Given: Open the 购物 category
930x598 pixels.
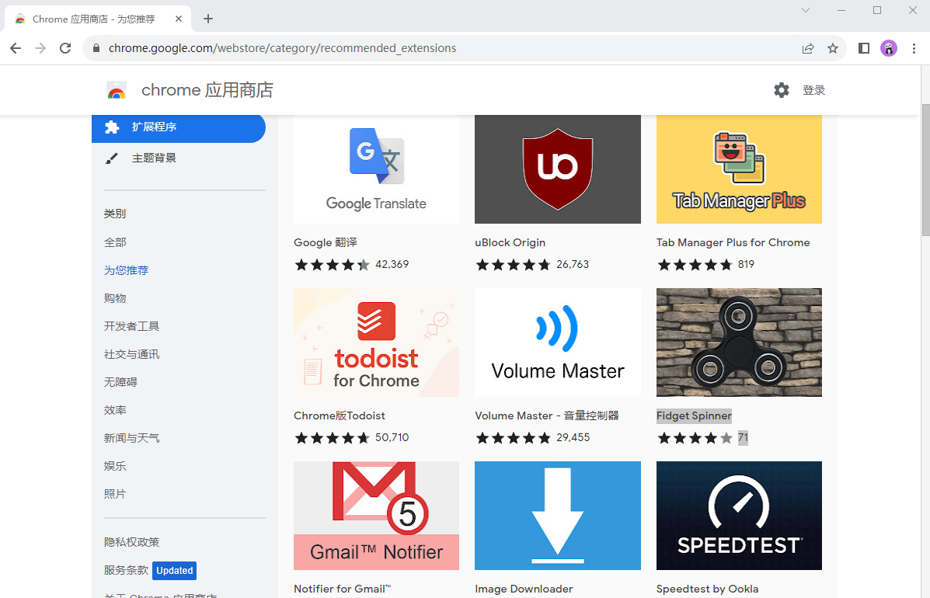Looking at the screenshot, I should click(115, 298).
